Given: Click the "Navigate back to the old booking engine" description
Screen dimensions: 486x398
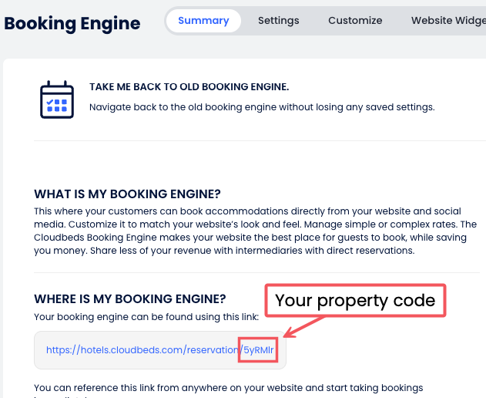Looking at the screenshot, I should click(x=262, y=106).
